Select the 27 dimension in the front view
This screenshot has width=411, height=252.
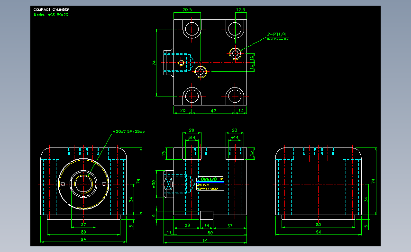tap(83, 225)
